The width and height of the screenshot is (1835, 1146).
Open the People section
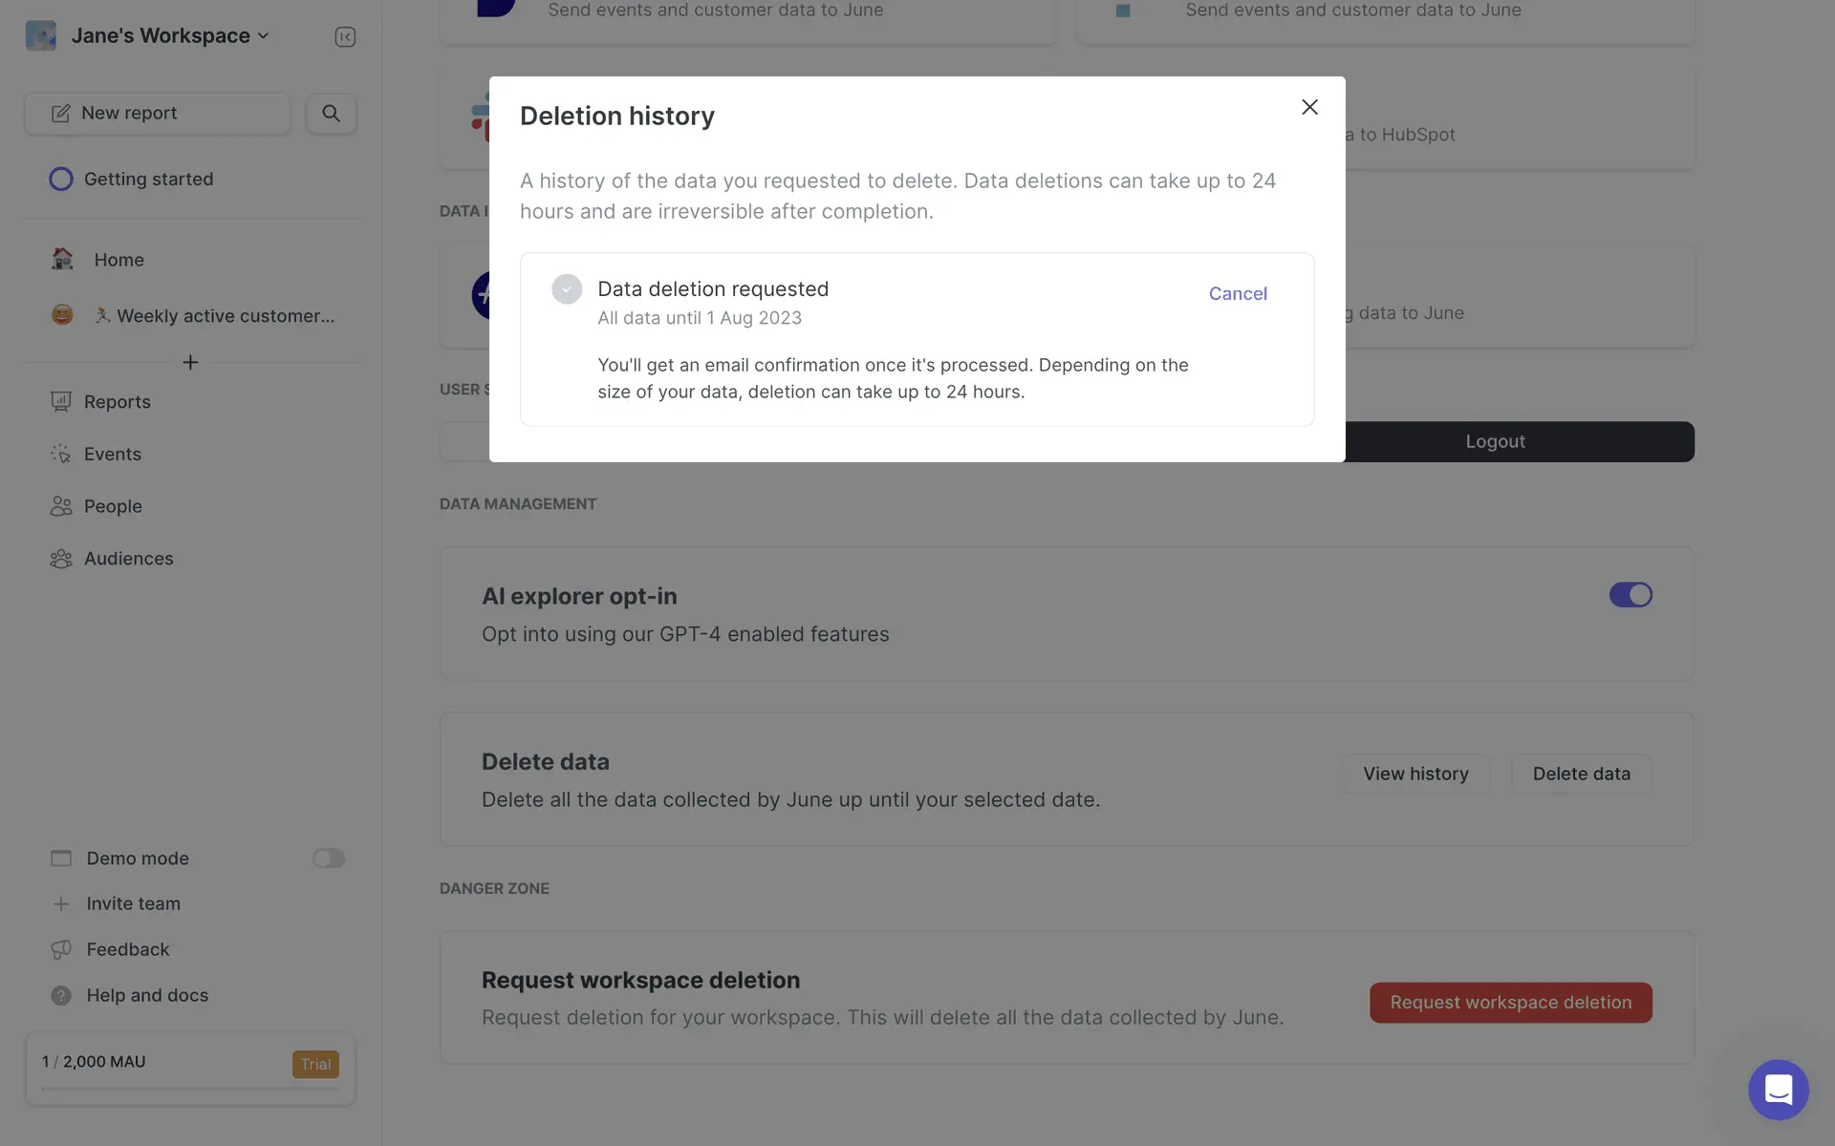[x=113, y=506]
